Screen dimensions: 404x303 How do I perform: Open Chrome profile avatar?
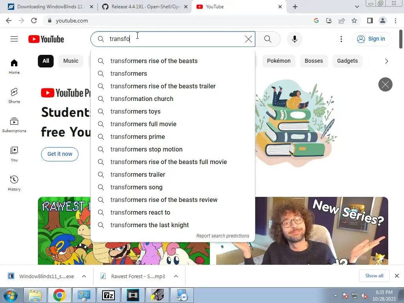383,21
